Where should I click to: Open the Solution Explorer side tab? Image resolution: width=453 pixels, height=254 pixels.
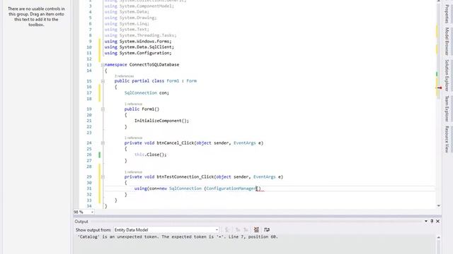pos(447,75)
